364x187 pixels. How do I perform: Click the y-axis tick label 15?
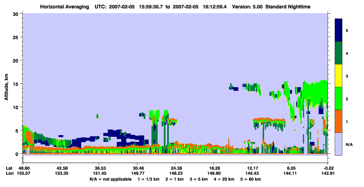click(16, 84)
